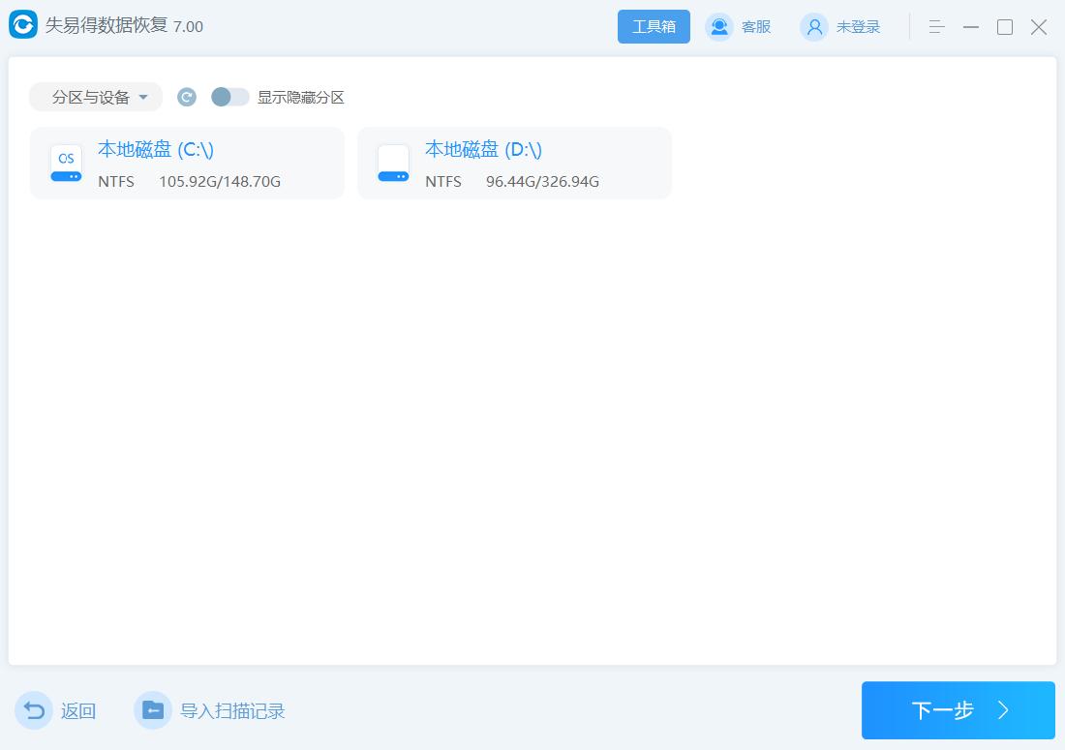Select 本地磁盘 (C:\) partition card
Image resolution: width=1065 pixels, height=750 pixels.
[186, 163]
